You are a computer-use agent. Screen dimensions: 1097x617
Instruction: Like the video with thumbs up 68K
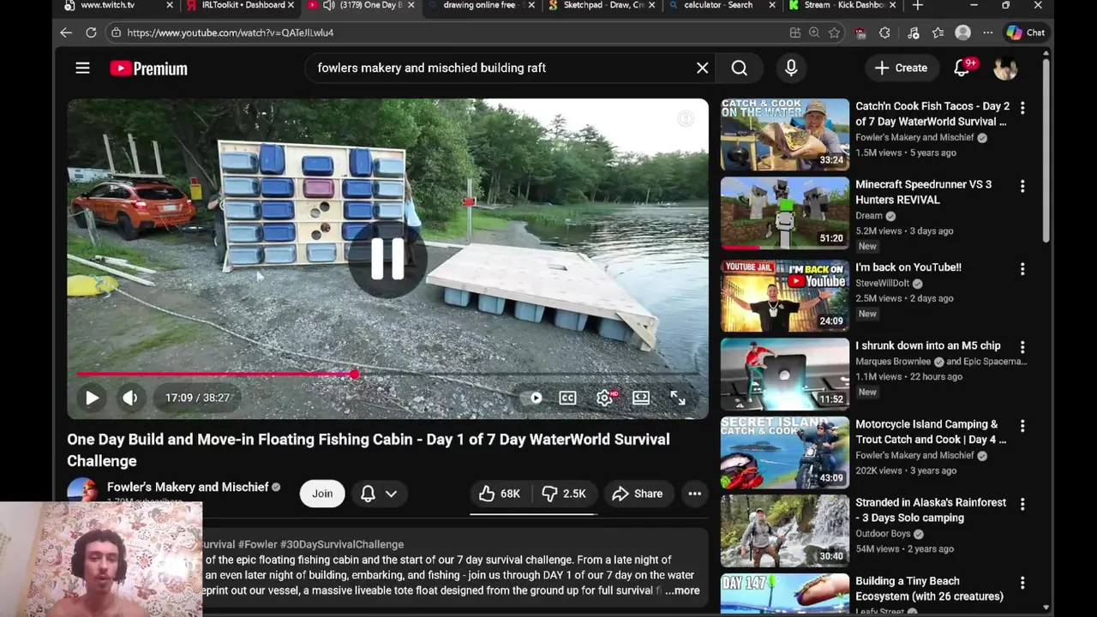(x=500, y=494)
